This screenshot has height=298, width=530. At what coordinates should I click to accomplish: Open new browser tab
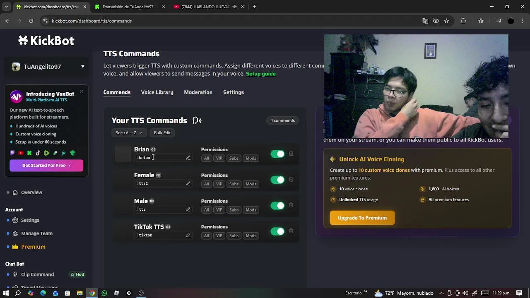(x=254, y=7)
